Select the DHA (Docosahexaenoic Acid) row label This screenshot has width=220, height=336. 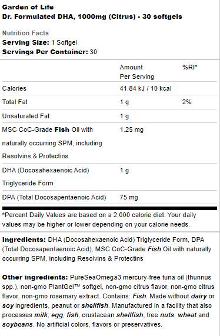(x=46, y=170)
